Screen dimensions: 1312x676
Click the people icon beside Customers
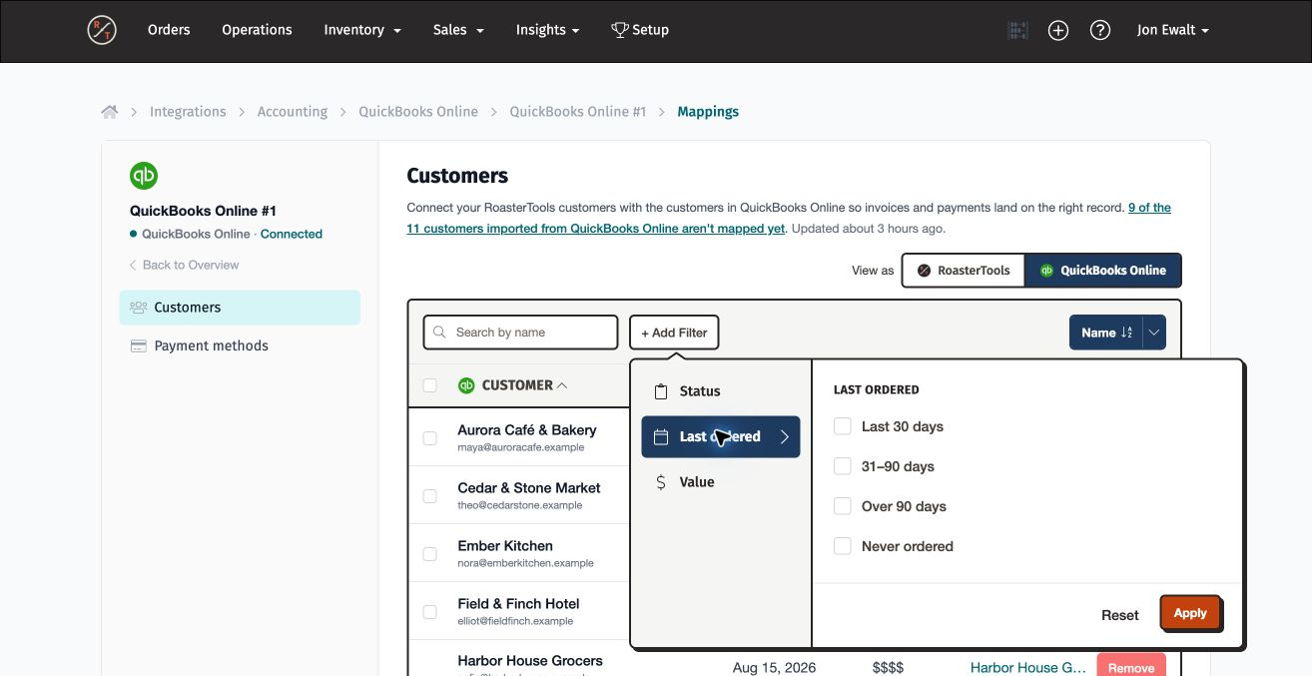click(x=139, y=308)
